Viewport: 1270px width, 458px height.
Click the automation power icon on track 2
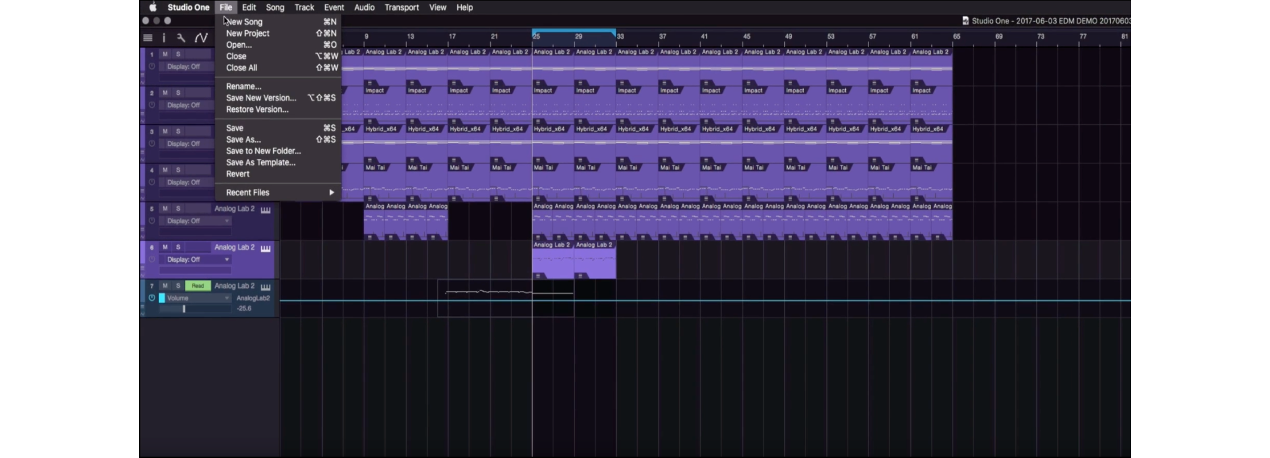click(152, 105)
